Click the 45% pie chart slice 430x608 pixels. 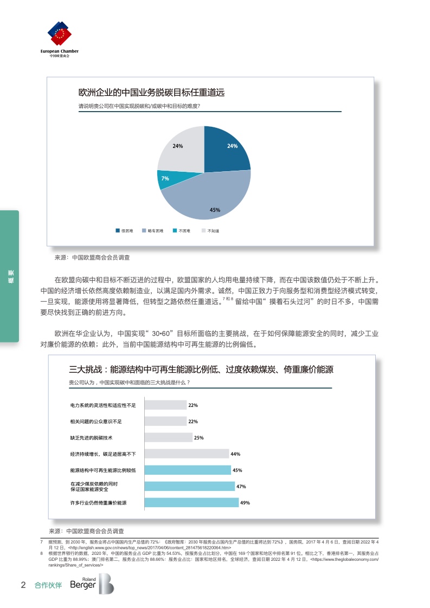tap(211, 198)
